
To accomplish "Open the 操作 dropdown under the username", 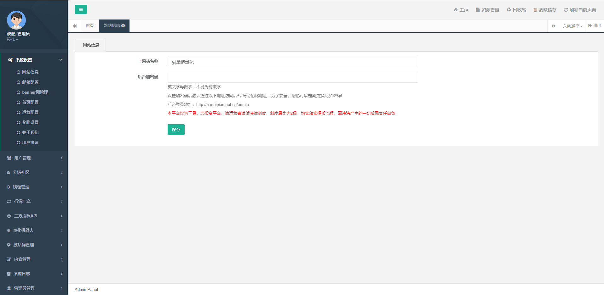I will click(x=13, y=39).
